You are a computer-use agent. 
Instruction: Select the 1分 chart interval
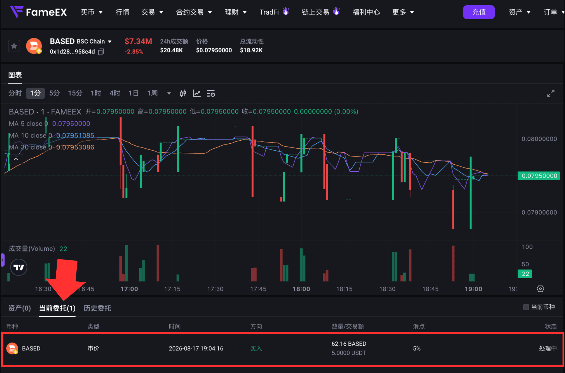pos(35,93)
